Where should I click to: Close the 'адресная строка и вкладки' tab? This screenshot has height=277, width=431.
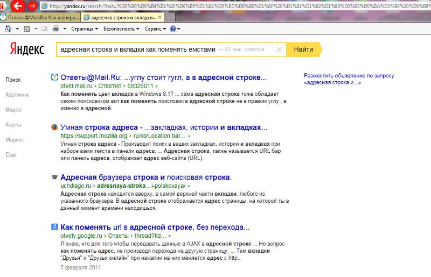click(159, 17)
